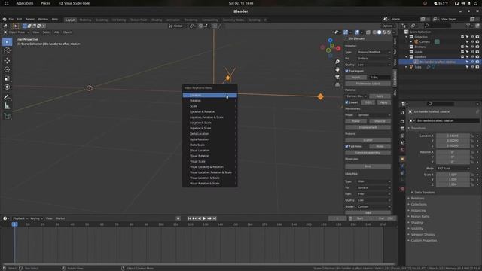
Task: Choose Rotation in Insert Keyframe menu
Action: tap(210, 101)
